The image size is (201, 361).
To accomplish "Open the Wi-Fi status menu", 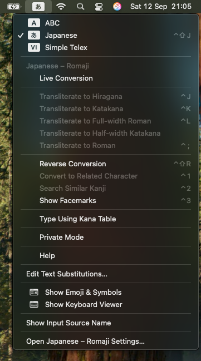I will coord(61,7).
